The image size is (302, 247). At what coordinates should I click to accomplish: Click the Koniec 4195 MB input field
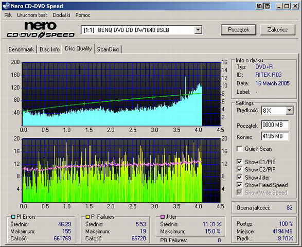coord(275,136)
